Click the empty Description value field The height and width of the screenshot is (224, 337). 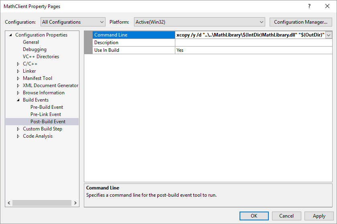click(x=254, y=43)
